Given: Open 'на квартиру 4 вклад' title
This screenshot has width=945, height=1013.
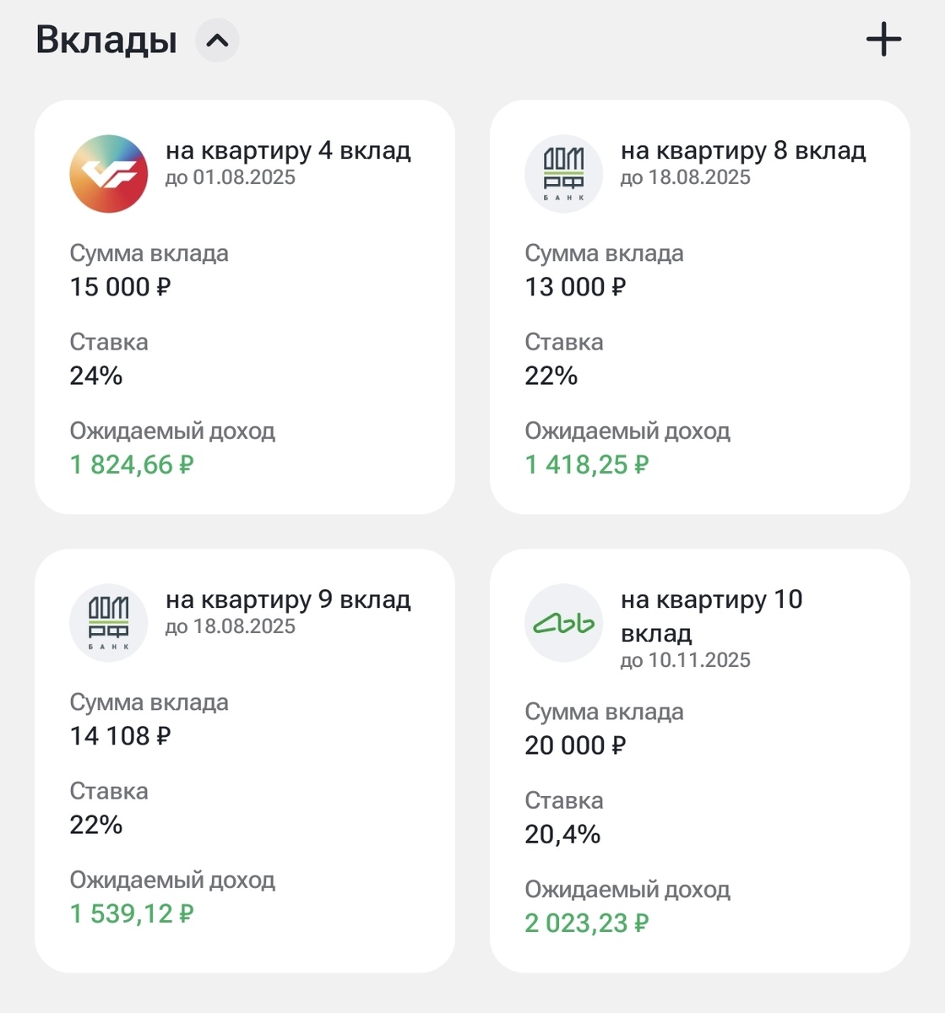Looking at the screenshot, I should [x=288, y=151].
